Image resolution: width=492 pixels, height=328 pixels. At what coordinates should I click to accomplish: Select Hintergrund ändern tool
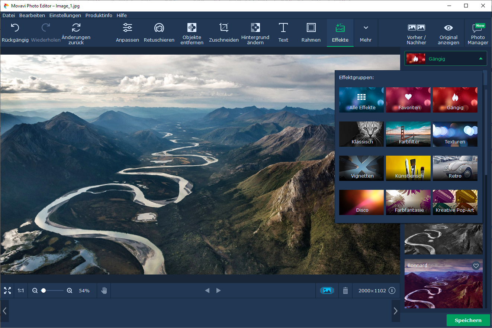[255, 32]
